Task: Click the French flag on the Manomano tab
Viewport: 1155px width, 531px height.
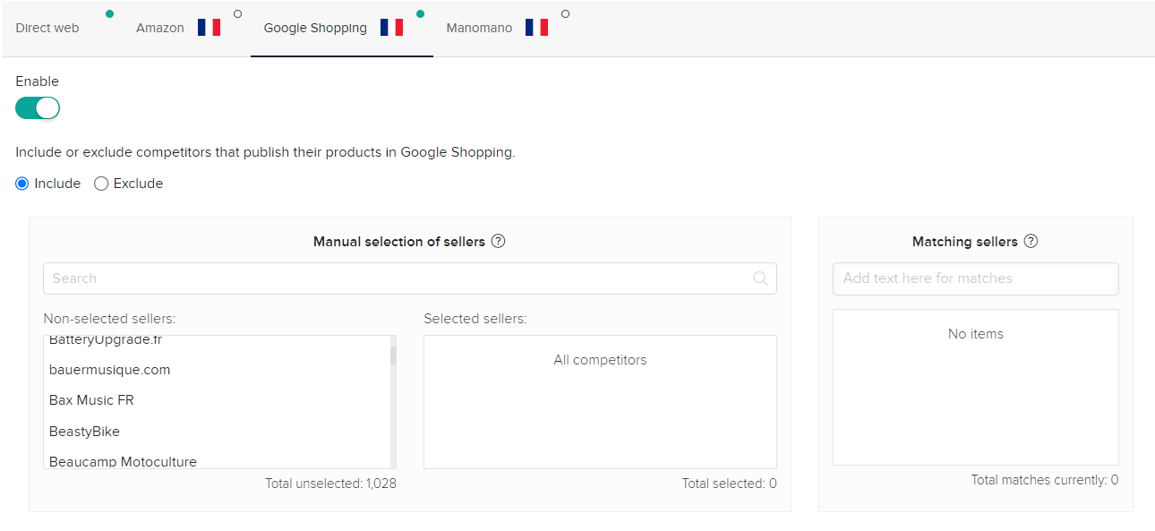Action: pyautogui.click(x=536, y=28)
